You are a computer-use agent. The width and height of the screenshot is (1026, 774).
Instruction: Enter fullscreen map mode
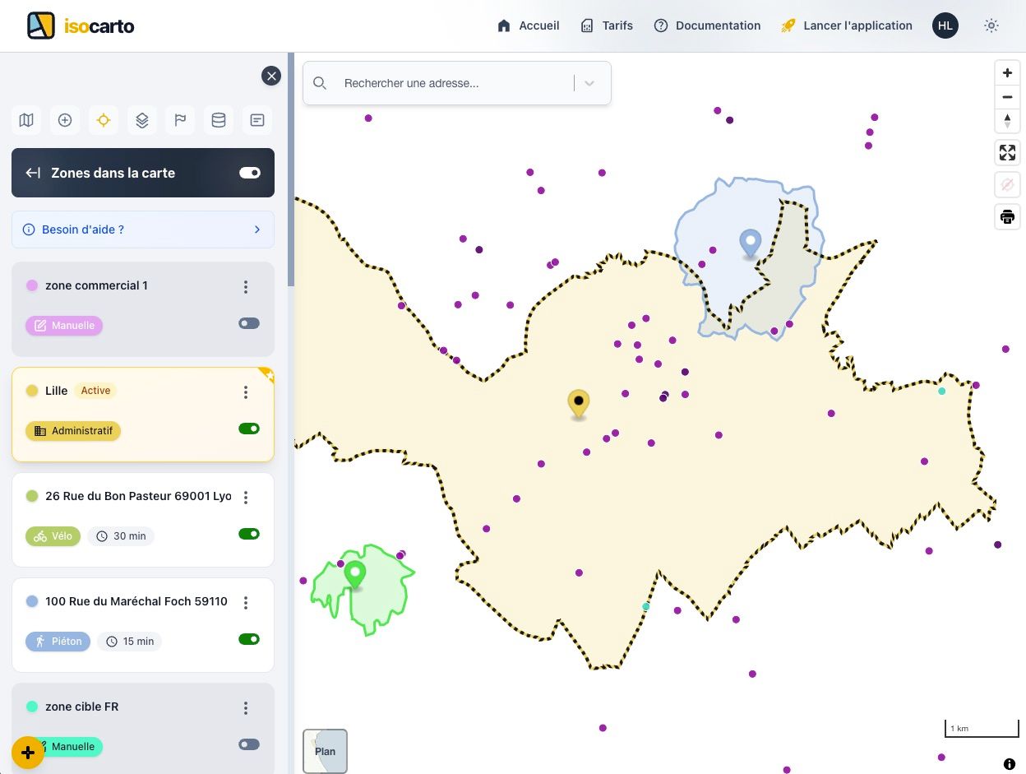point(1007,152)
